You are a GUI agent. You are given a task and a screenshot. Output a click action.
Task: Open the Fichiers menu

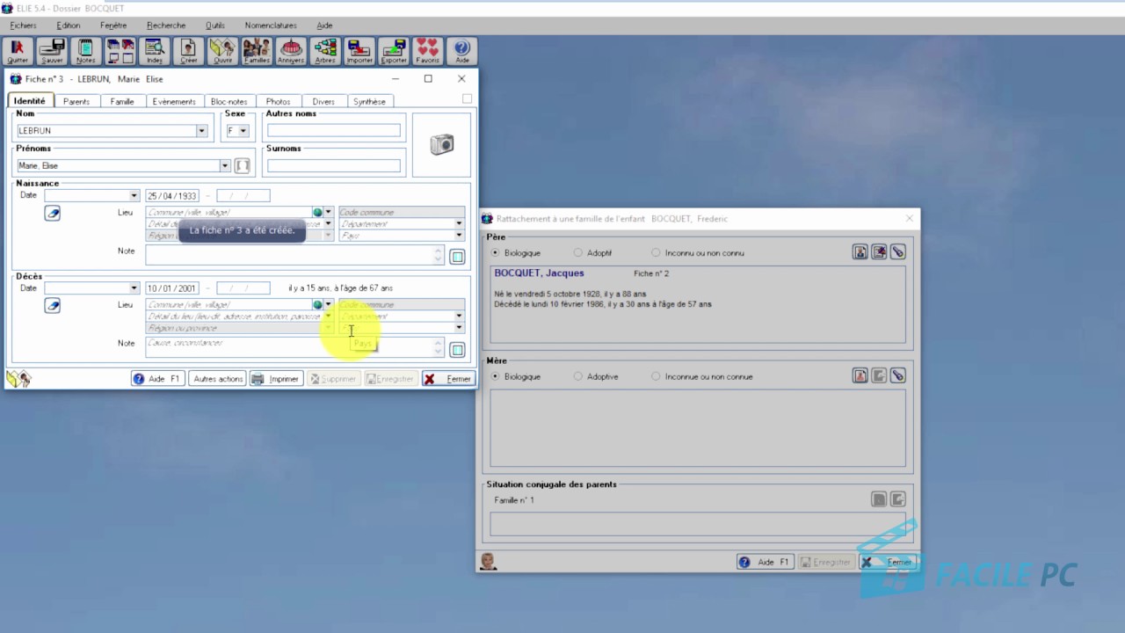[23, 25]
